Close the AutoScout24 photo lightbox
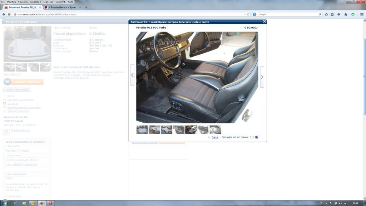The width and height of the screenshot is (366, 206). click(x=264, y=22)
